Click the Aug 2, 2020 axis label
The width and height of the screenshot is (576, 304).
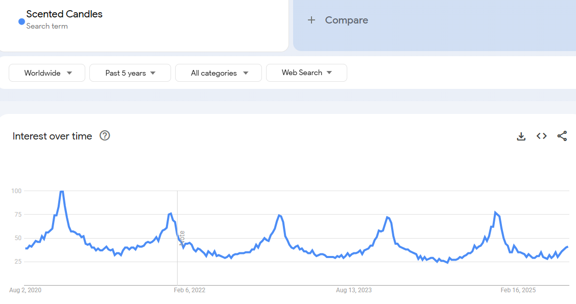click(x=25, y=290)
